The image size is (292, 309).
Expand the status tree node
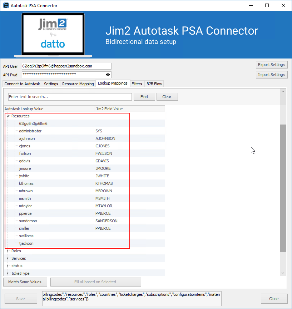pyautogui.click(x=8, y=266)
